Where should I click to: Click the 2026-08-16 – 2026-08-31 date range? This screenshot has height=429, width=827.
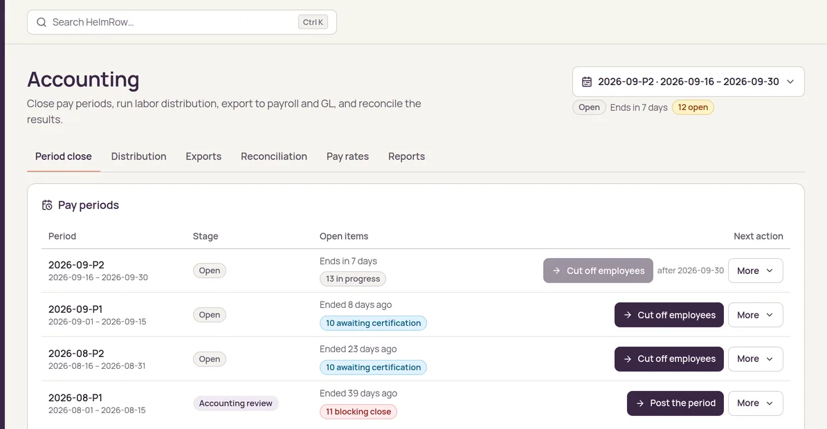(x=97, y=366)
